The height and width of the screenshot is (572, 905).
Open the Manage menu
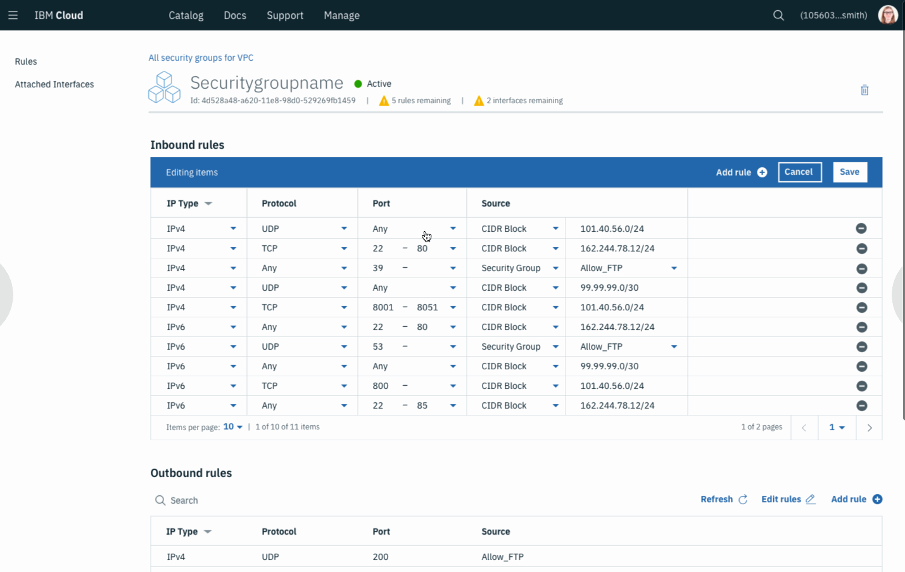[x=341, y=15]
